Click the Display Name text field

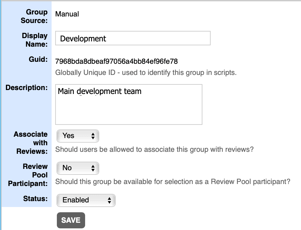pyautogui.click(x=133, y=38)
